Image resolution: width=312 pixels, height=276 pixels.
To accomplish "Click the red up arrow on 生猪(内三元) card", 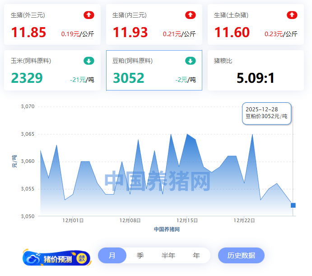I will tap(191, 15).
